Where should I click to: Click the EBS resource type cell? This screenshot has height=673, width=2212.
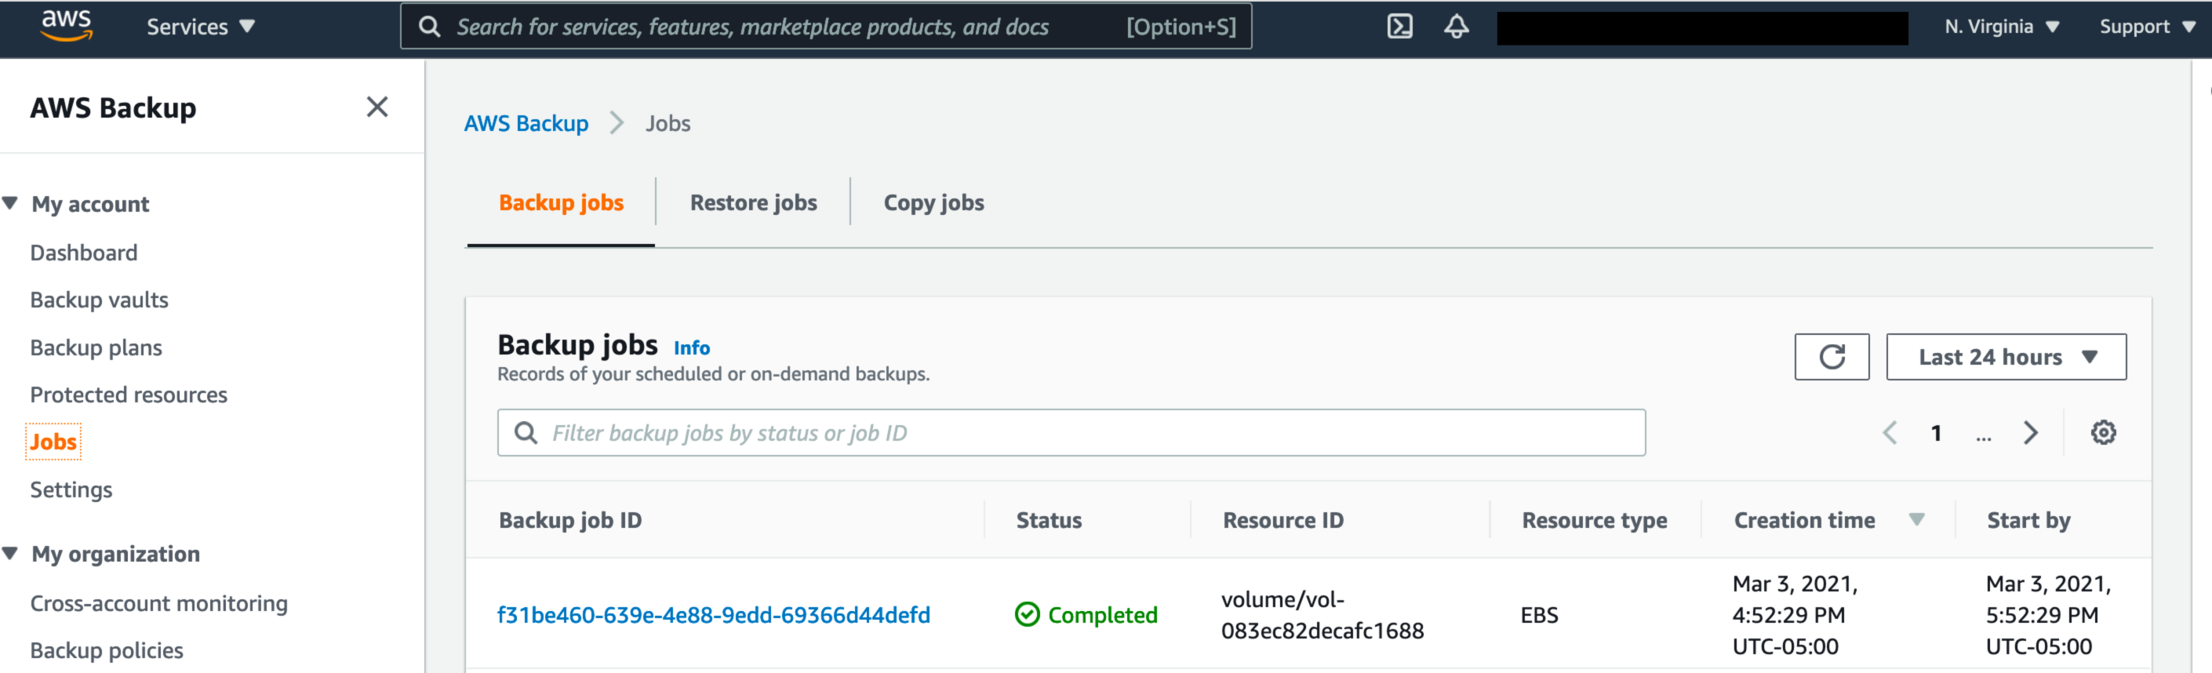pos(1539,616)
